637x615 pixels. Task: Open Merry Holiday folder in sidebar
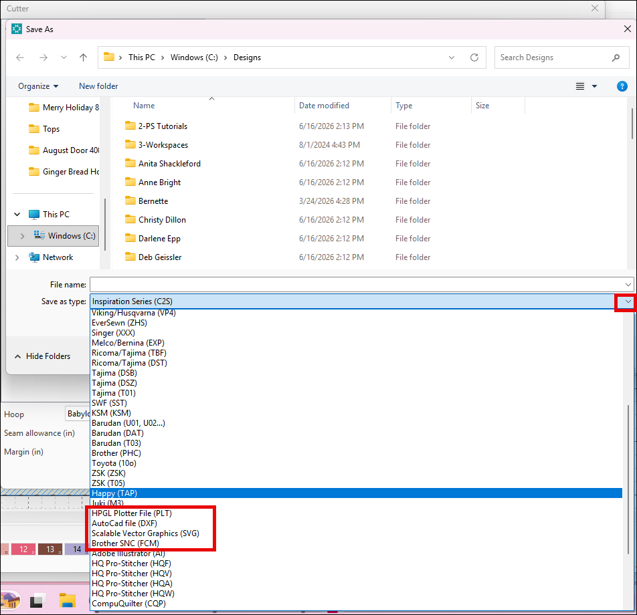pyautogui.click(x=64, y=108)
